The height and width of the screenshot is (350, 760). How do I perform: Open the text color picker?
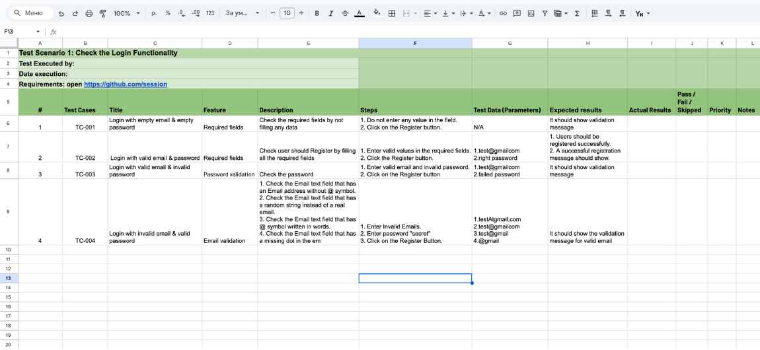click(359, 14)
